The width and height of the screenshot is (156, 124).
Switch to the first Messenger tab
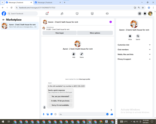pyautogui.click(x=19, y=2)
